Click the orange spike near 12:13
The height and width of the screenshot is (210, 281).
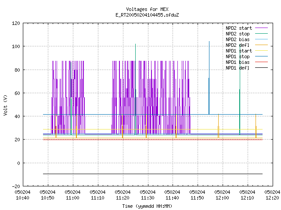point(256,126)
